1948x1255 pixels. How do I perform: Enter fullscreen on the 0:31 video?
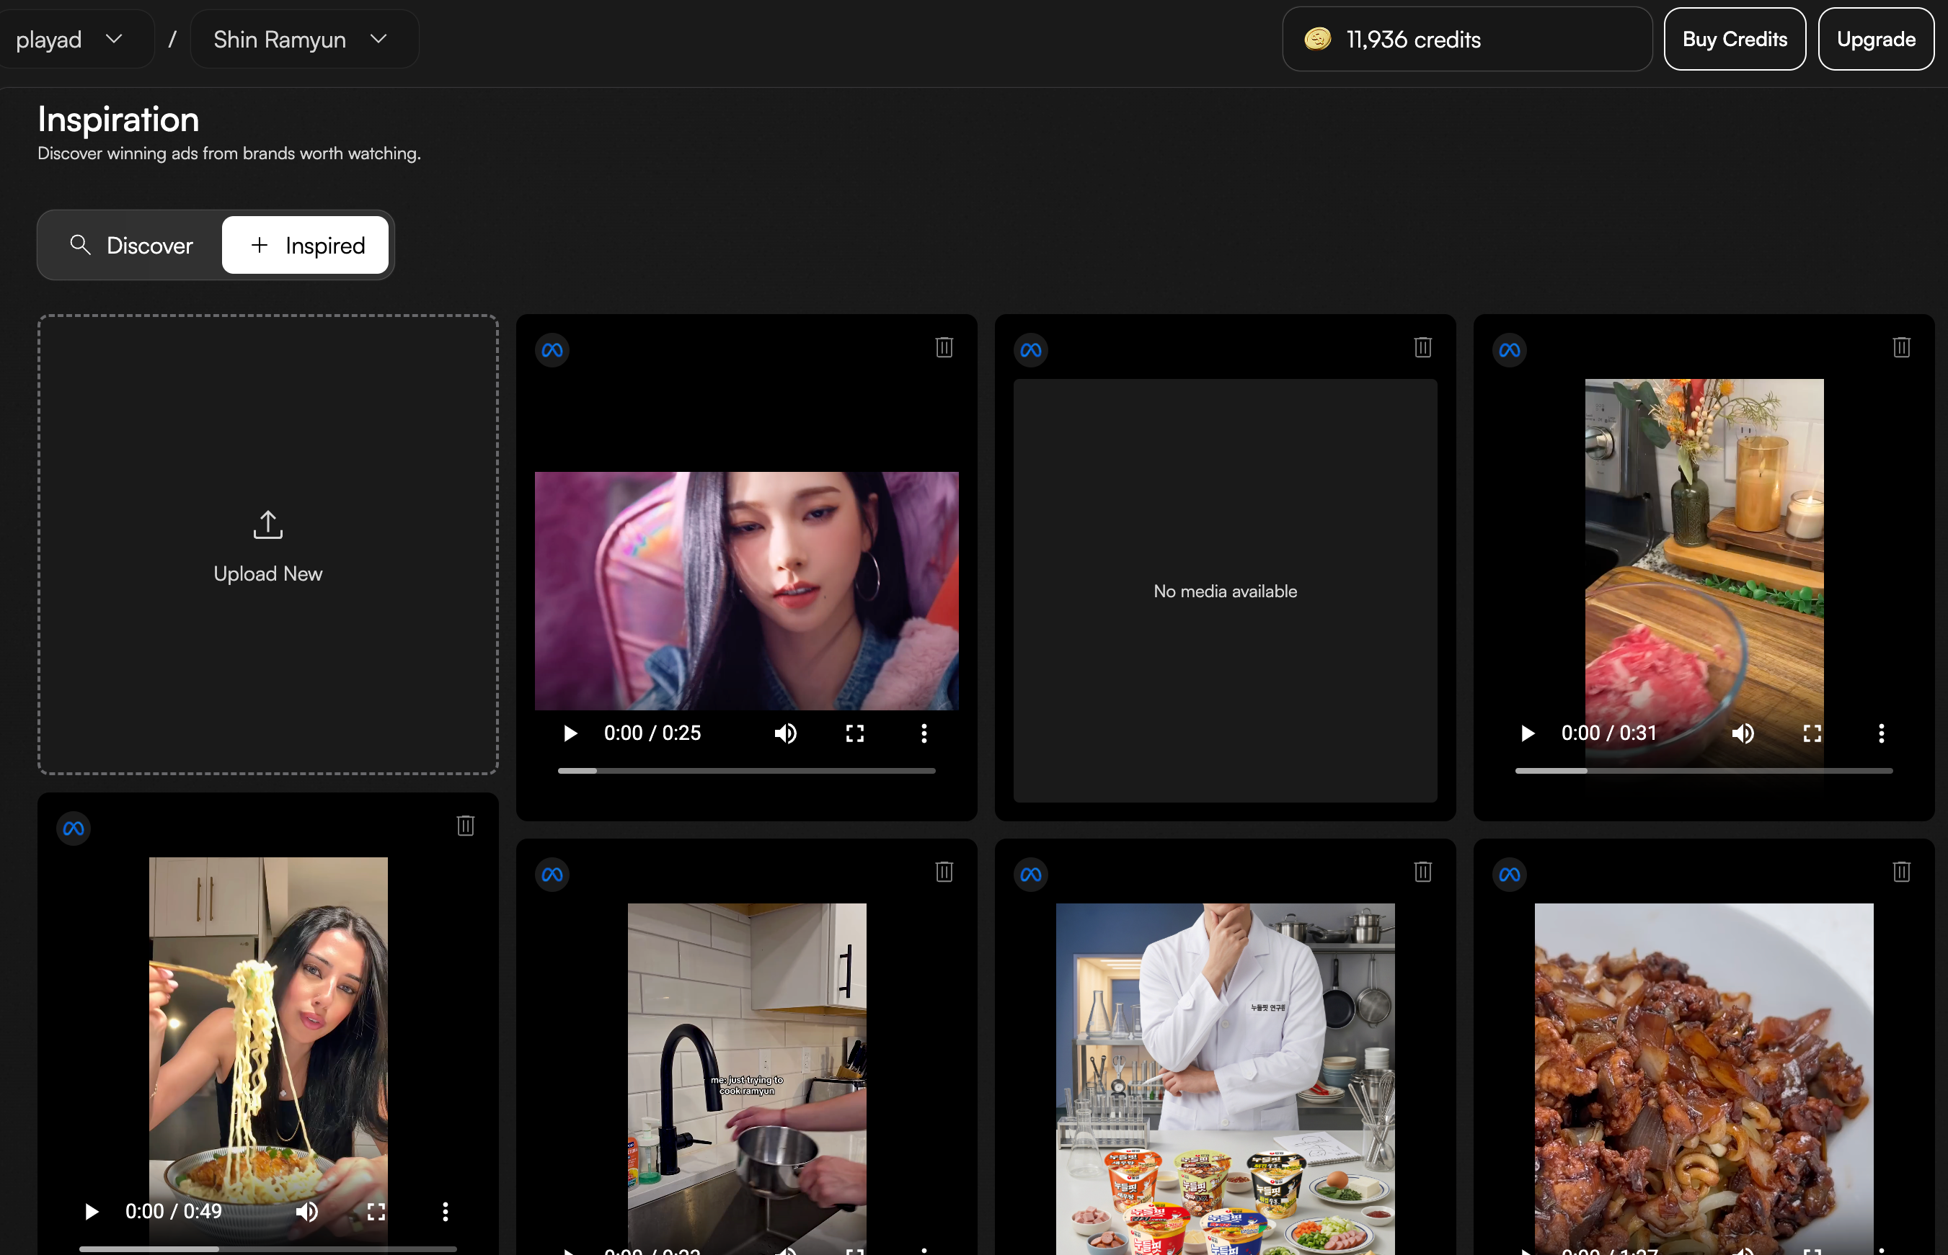point(1812,733)
